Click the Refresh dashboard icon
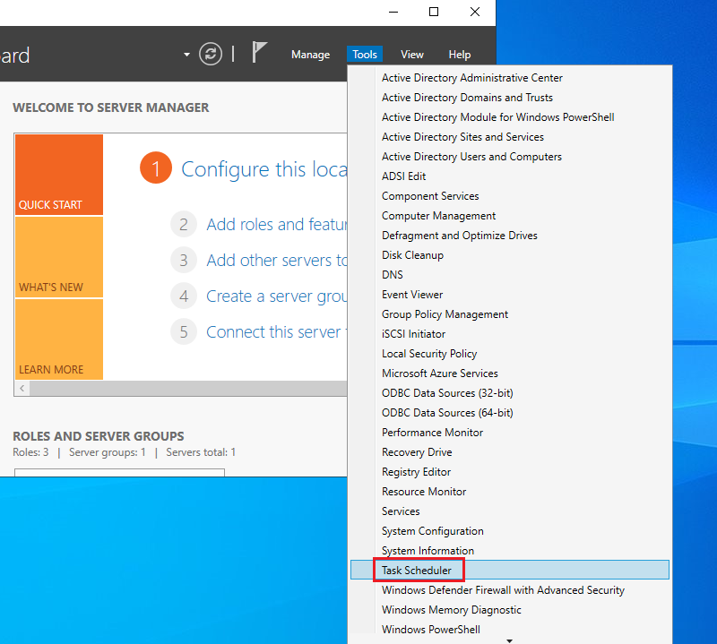The image size is (717, 644). 211,54
